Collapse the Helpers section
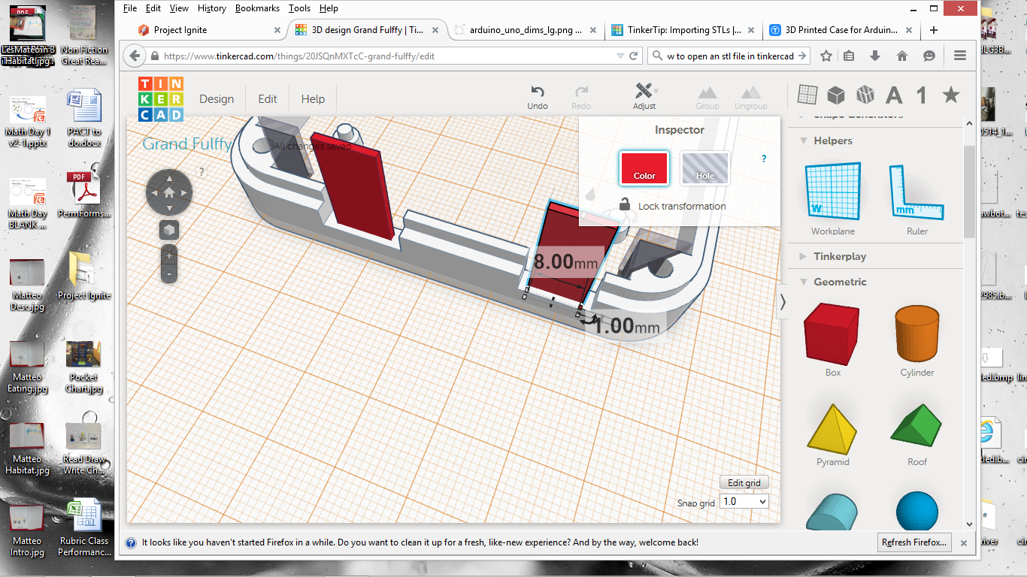 pyautogui.click(x=804, y=140)
